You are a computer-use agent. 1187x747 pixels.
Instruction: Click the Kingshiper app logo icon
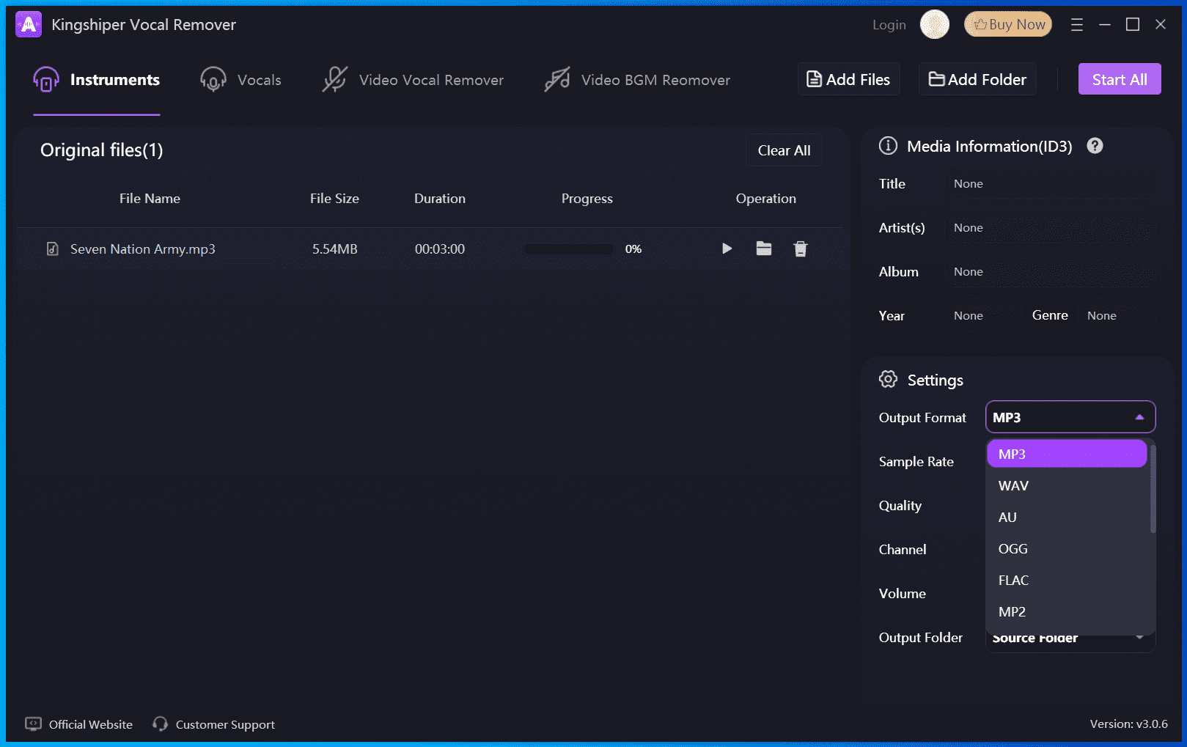point(29,24)
